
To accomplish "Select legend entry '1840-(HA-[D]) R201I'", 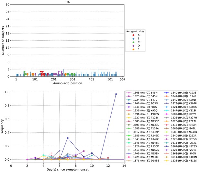I will (180, 100).
